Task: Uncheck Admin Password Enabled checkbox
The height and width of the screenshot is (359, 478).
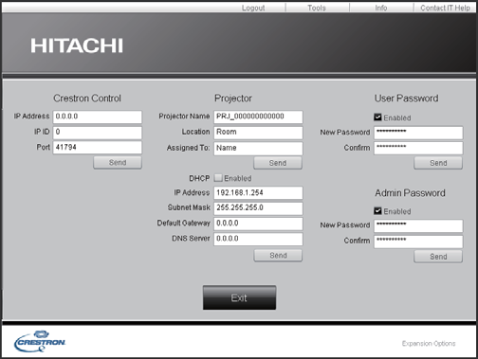Action: (x=377, y=211)
